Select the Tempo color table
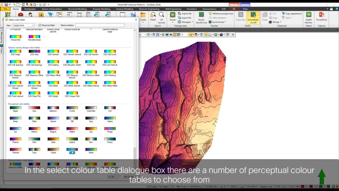This screenshot has height=191, width=339. pyautogui.click(x=110, y=140)
